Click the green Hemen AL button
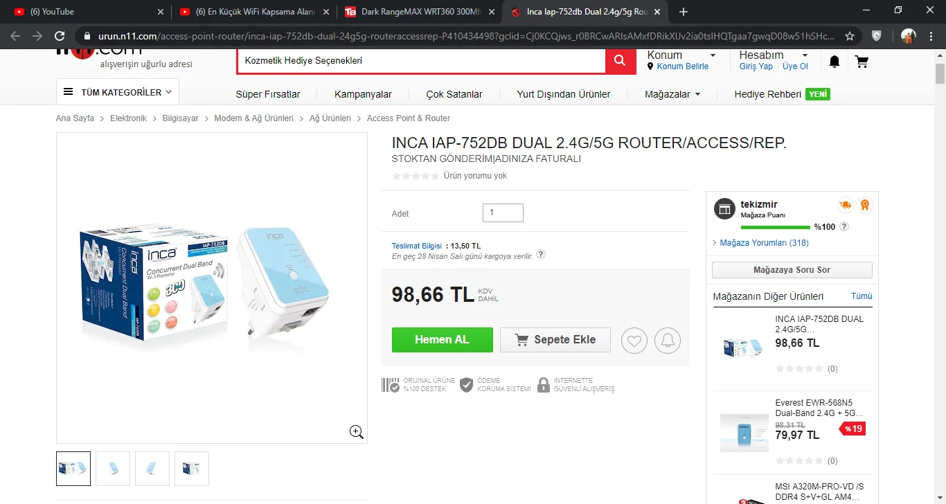 pos(442,340)
